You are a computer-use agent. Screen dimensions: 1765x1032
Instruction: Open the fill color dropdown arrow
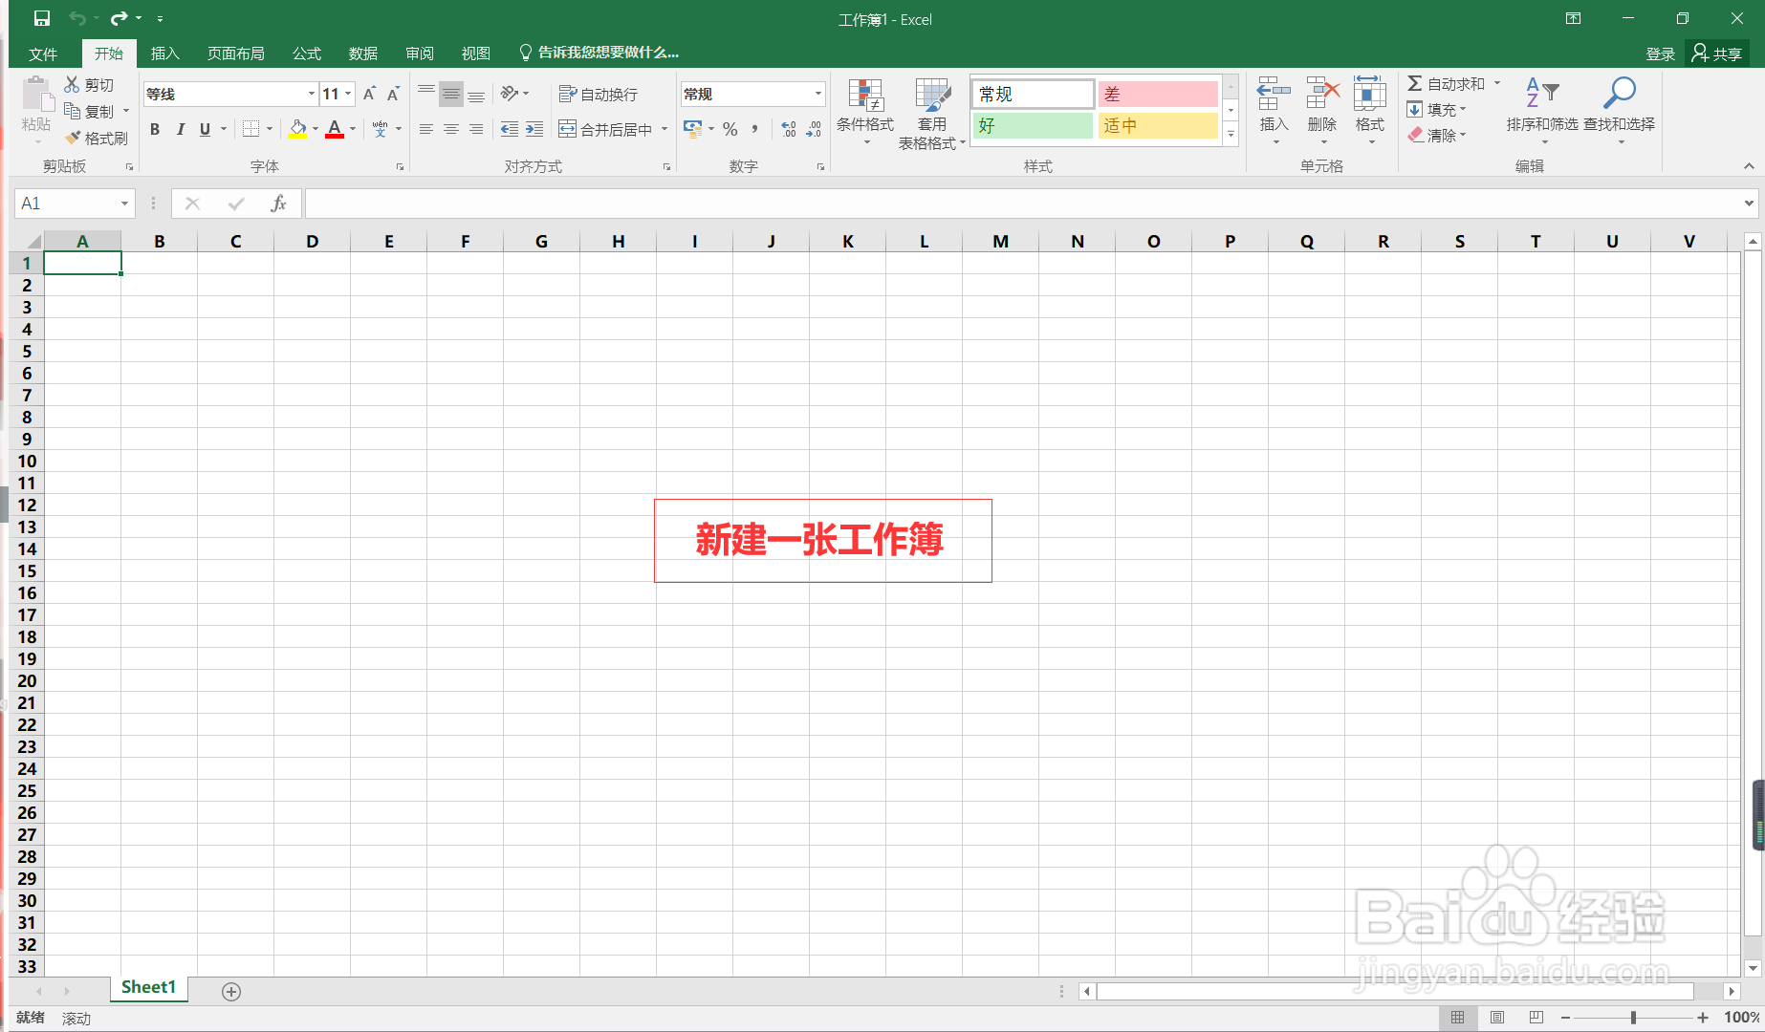pos(315,129)
